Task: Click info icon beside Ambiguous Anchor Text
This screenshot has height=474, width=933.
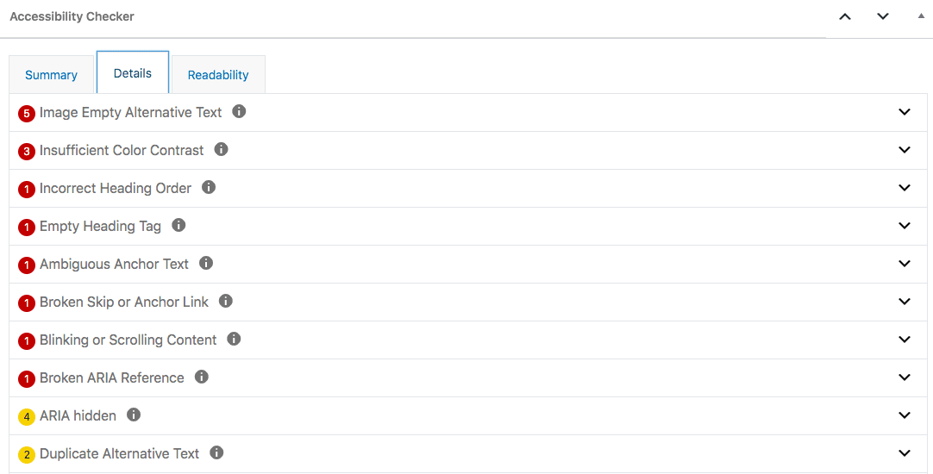Action: click(x=206, y=263)
